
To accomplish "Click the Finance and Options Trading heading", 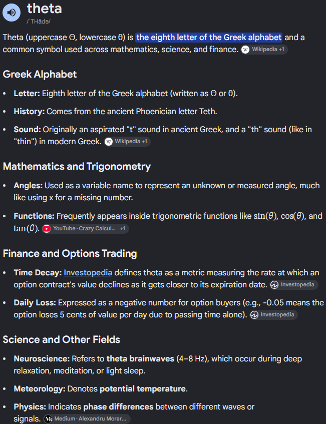I will pyautogui.click(x=70, y=254).
